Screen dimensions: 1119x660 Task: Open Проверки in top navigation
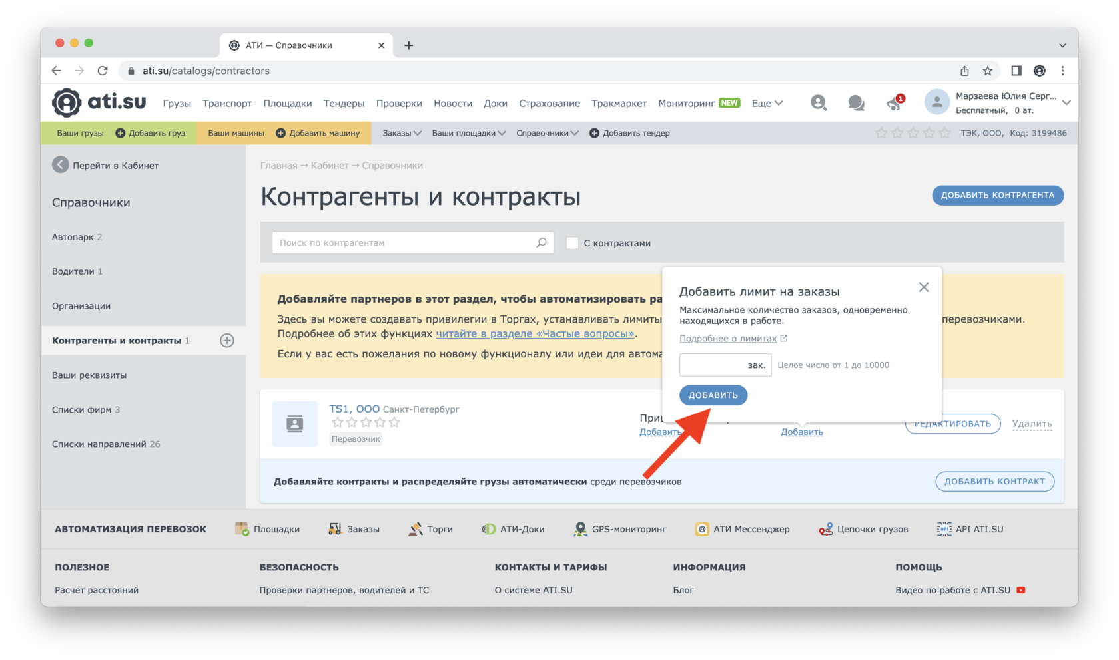pyautogui.click(x=399, y=103)
